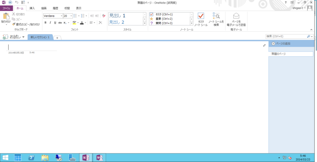Toggle italic formatting
Image resolution: width=317 pixels, height=162 pixels.
50,23
